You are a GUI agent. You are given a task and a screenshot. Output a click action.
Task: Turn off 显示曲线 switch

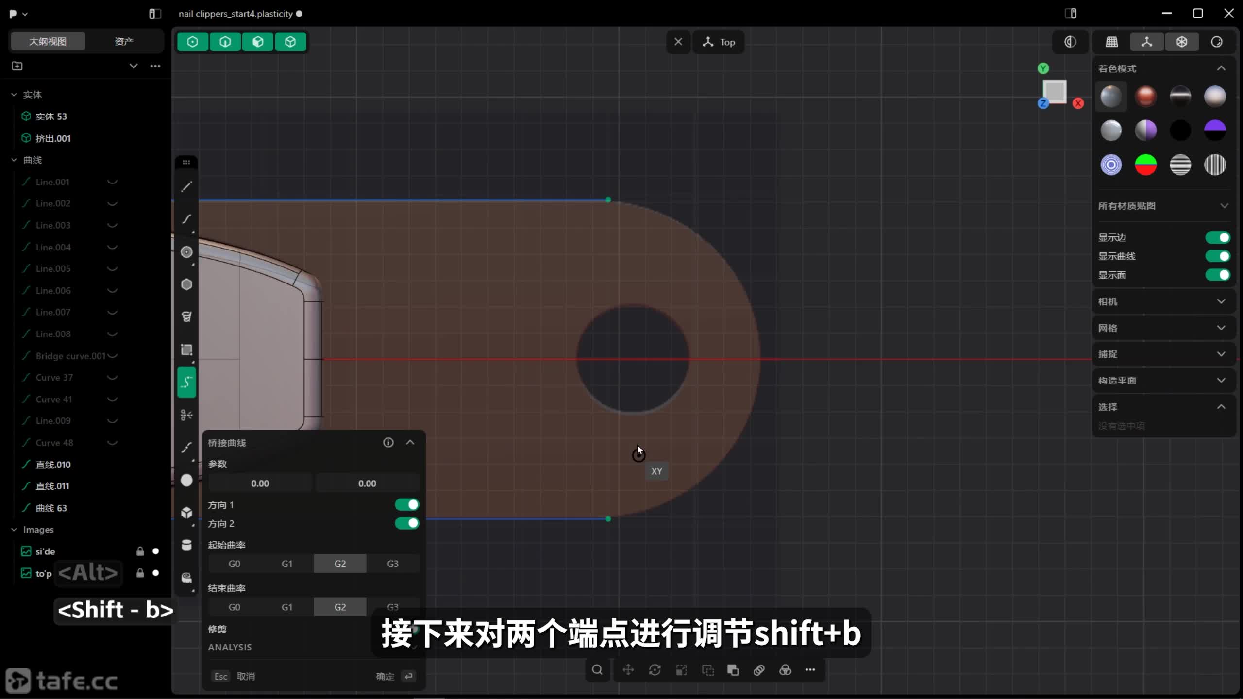[1218, 256]
